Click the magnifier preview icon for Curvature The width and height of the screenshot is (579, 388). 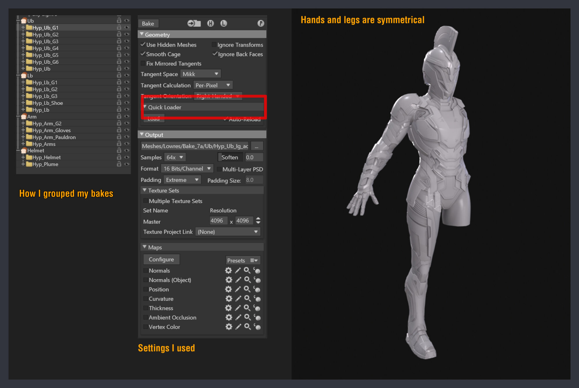pos(247,299)
